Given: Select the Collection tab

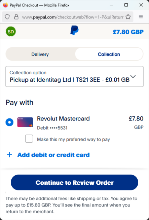Looking at the screenshot, I should tap(109, 54).
